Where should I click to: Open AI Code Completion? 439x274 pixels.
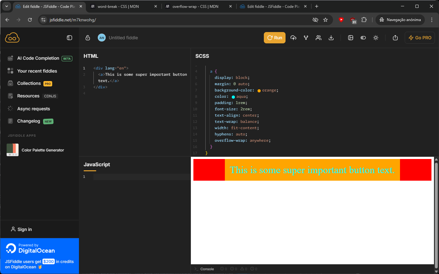coord(40,58)
